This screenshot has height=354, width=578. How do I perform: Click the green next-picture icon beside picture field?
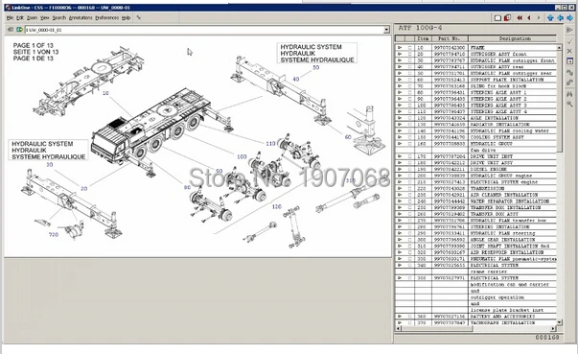pos(19,30)
